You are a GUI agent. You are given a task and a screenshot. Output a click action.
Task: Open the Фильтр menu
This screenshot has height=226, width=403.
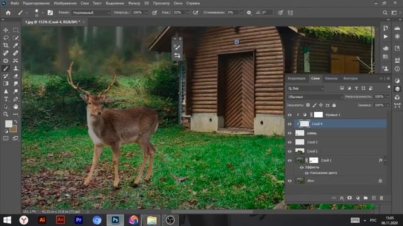click(134, 3)
